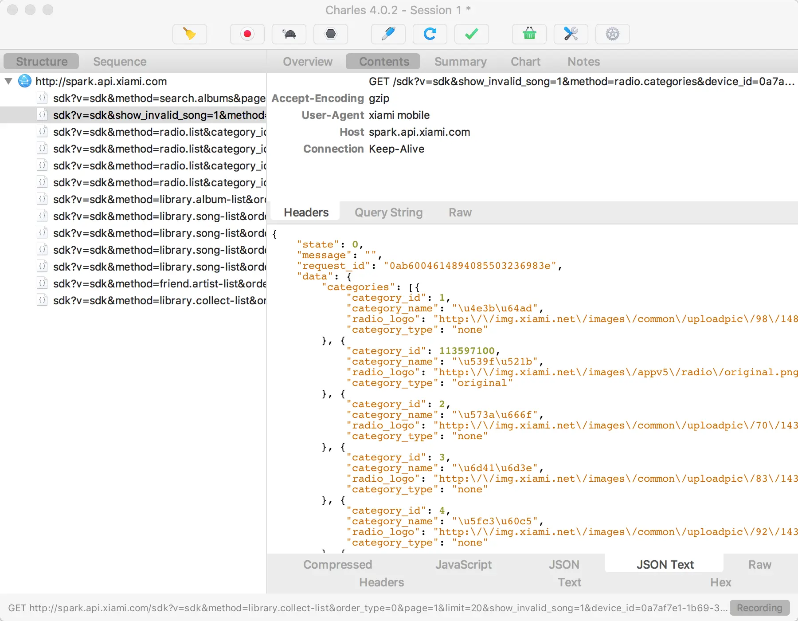Screen dimensions: 798x621
Task: Open the Chart tab
Action: point(525,61)
